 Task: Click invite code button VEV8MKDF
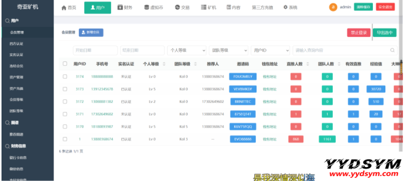pos(243,89)
